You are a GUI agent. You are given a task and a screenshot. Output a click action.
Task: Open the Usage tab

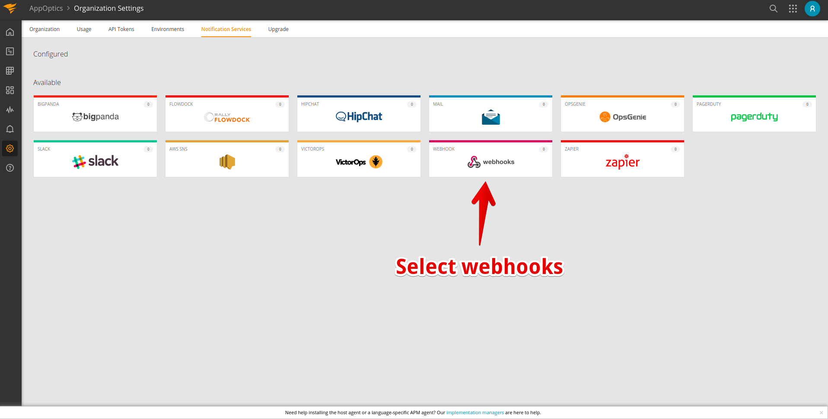84,29
